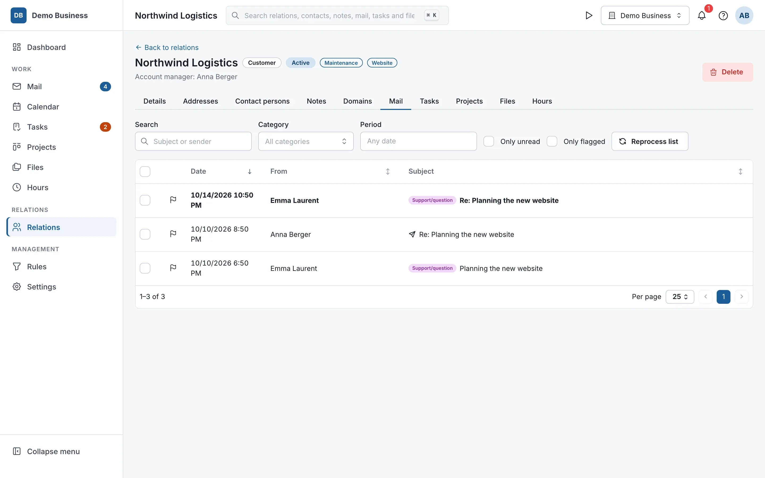Flag the 10/10/2026 6:50 PM email
The width and height of the screenshot is (765, 478).
[x=173, y=268]
